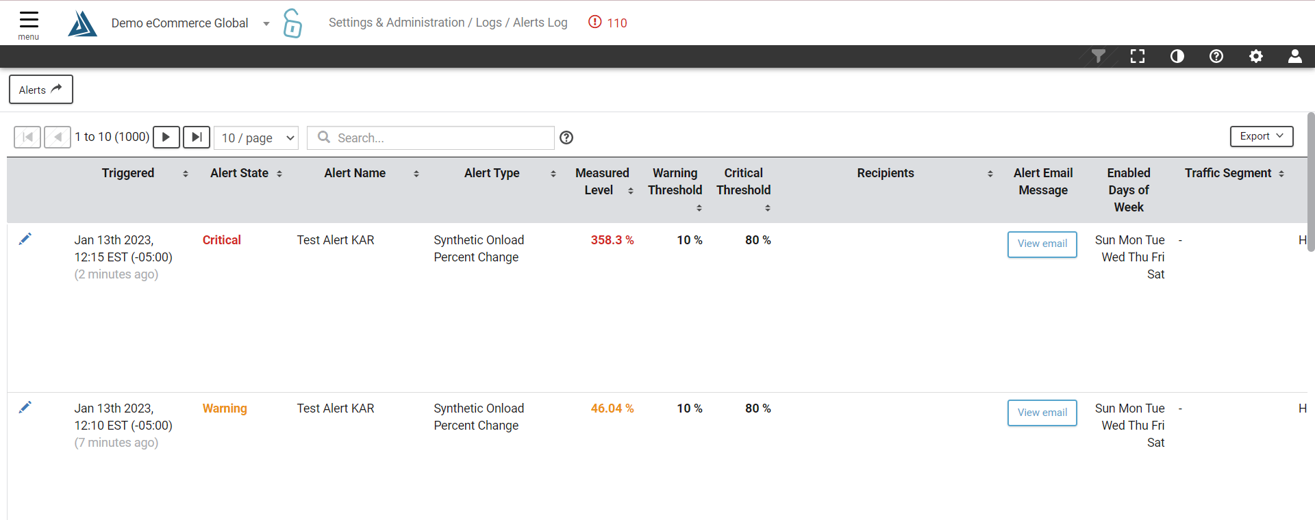
Task: Click the unlocked padlock icon
Action: pos(292,23)
